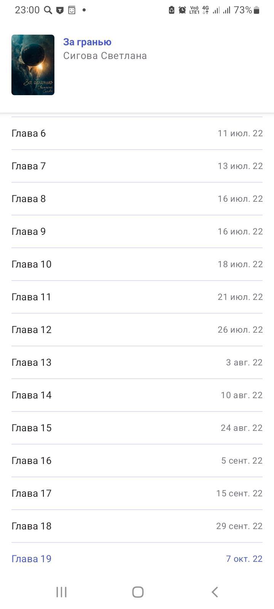The width and height of the screenshot is (274, 609).
Task: Open chapter Глава 7
Action: coord(29,166)
